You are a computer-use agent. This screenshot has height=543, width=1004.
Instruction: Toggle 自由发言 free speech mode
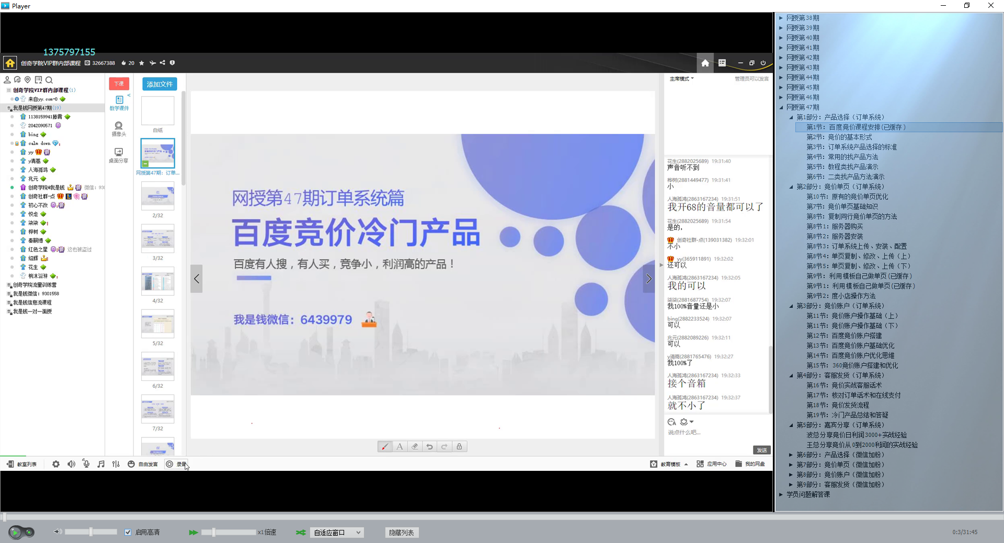pos(143,464)
